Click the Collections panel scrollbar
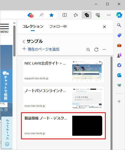The image size is (125, 150). pyautogui.click(x=111, y=103)
